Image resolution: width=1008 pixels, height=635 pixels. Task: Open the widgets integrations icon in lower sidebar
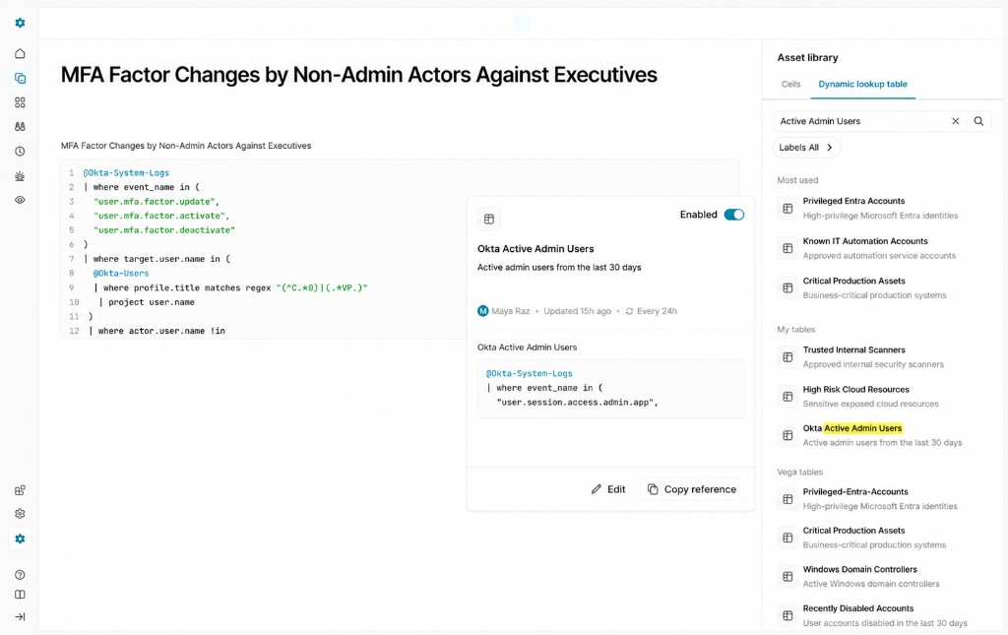20,490
